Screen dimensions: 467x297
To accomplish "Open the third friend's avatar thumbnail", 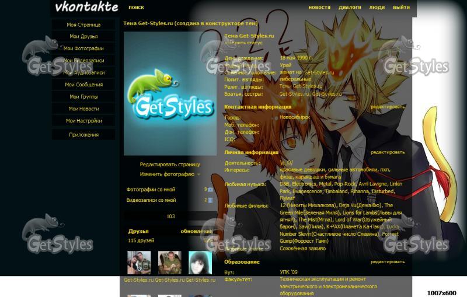I will [x=200, y=263].
